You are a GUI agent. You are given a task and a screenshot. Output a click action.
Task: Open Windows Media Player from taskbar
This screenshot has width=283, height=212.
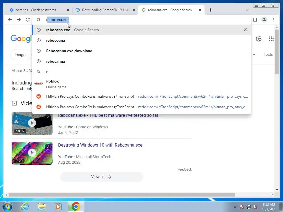tap(58, 206)
